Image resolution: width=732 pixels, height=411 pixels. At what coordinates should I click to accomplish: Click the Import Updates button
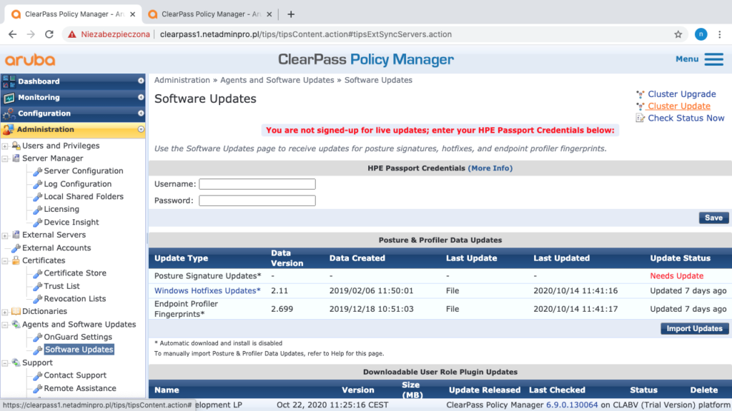tap(693, 328)
